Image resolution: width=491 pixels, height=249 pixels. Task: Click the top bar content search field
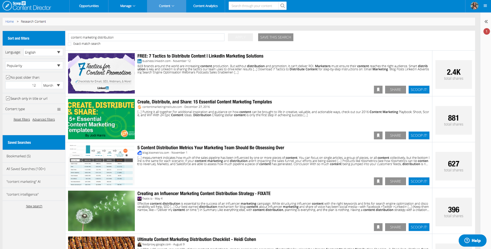pos(254,6)
